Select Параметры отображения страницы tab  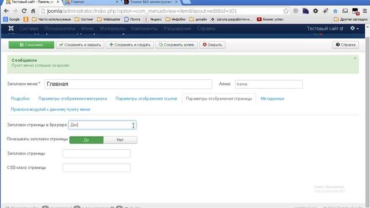coord(219,99)
